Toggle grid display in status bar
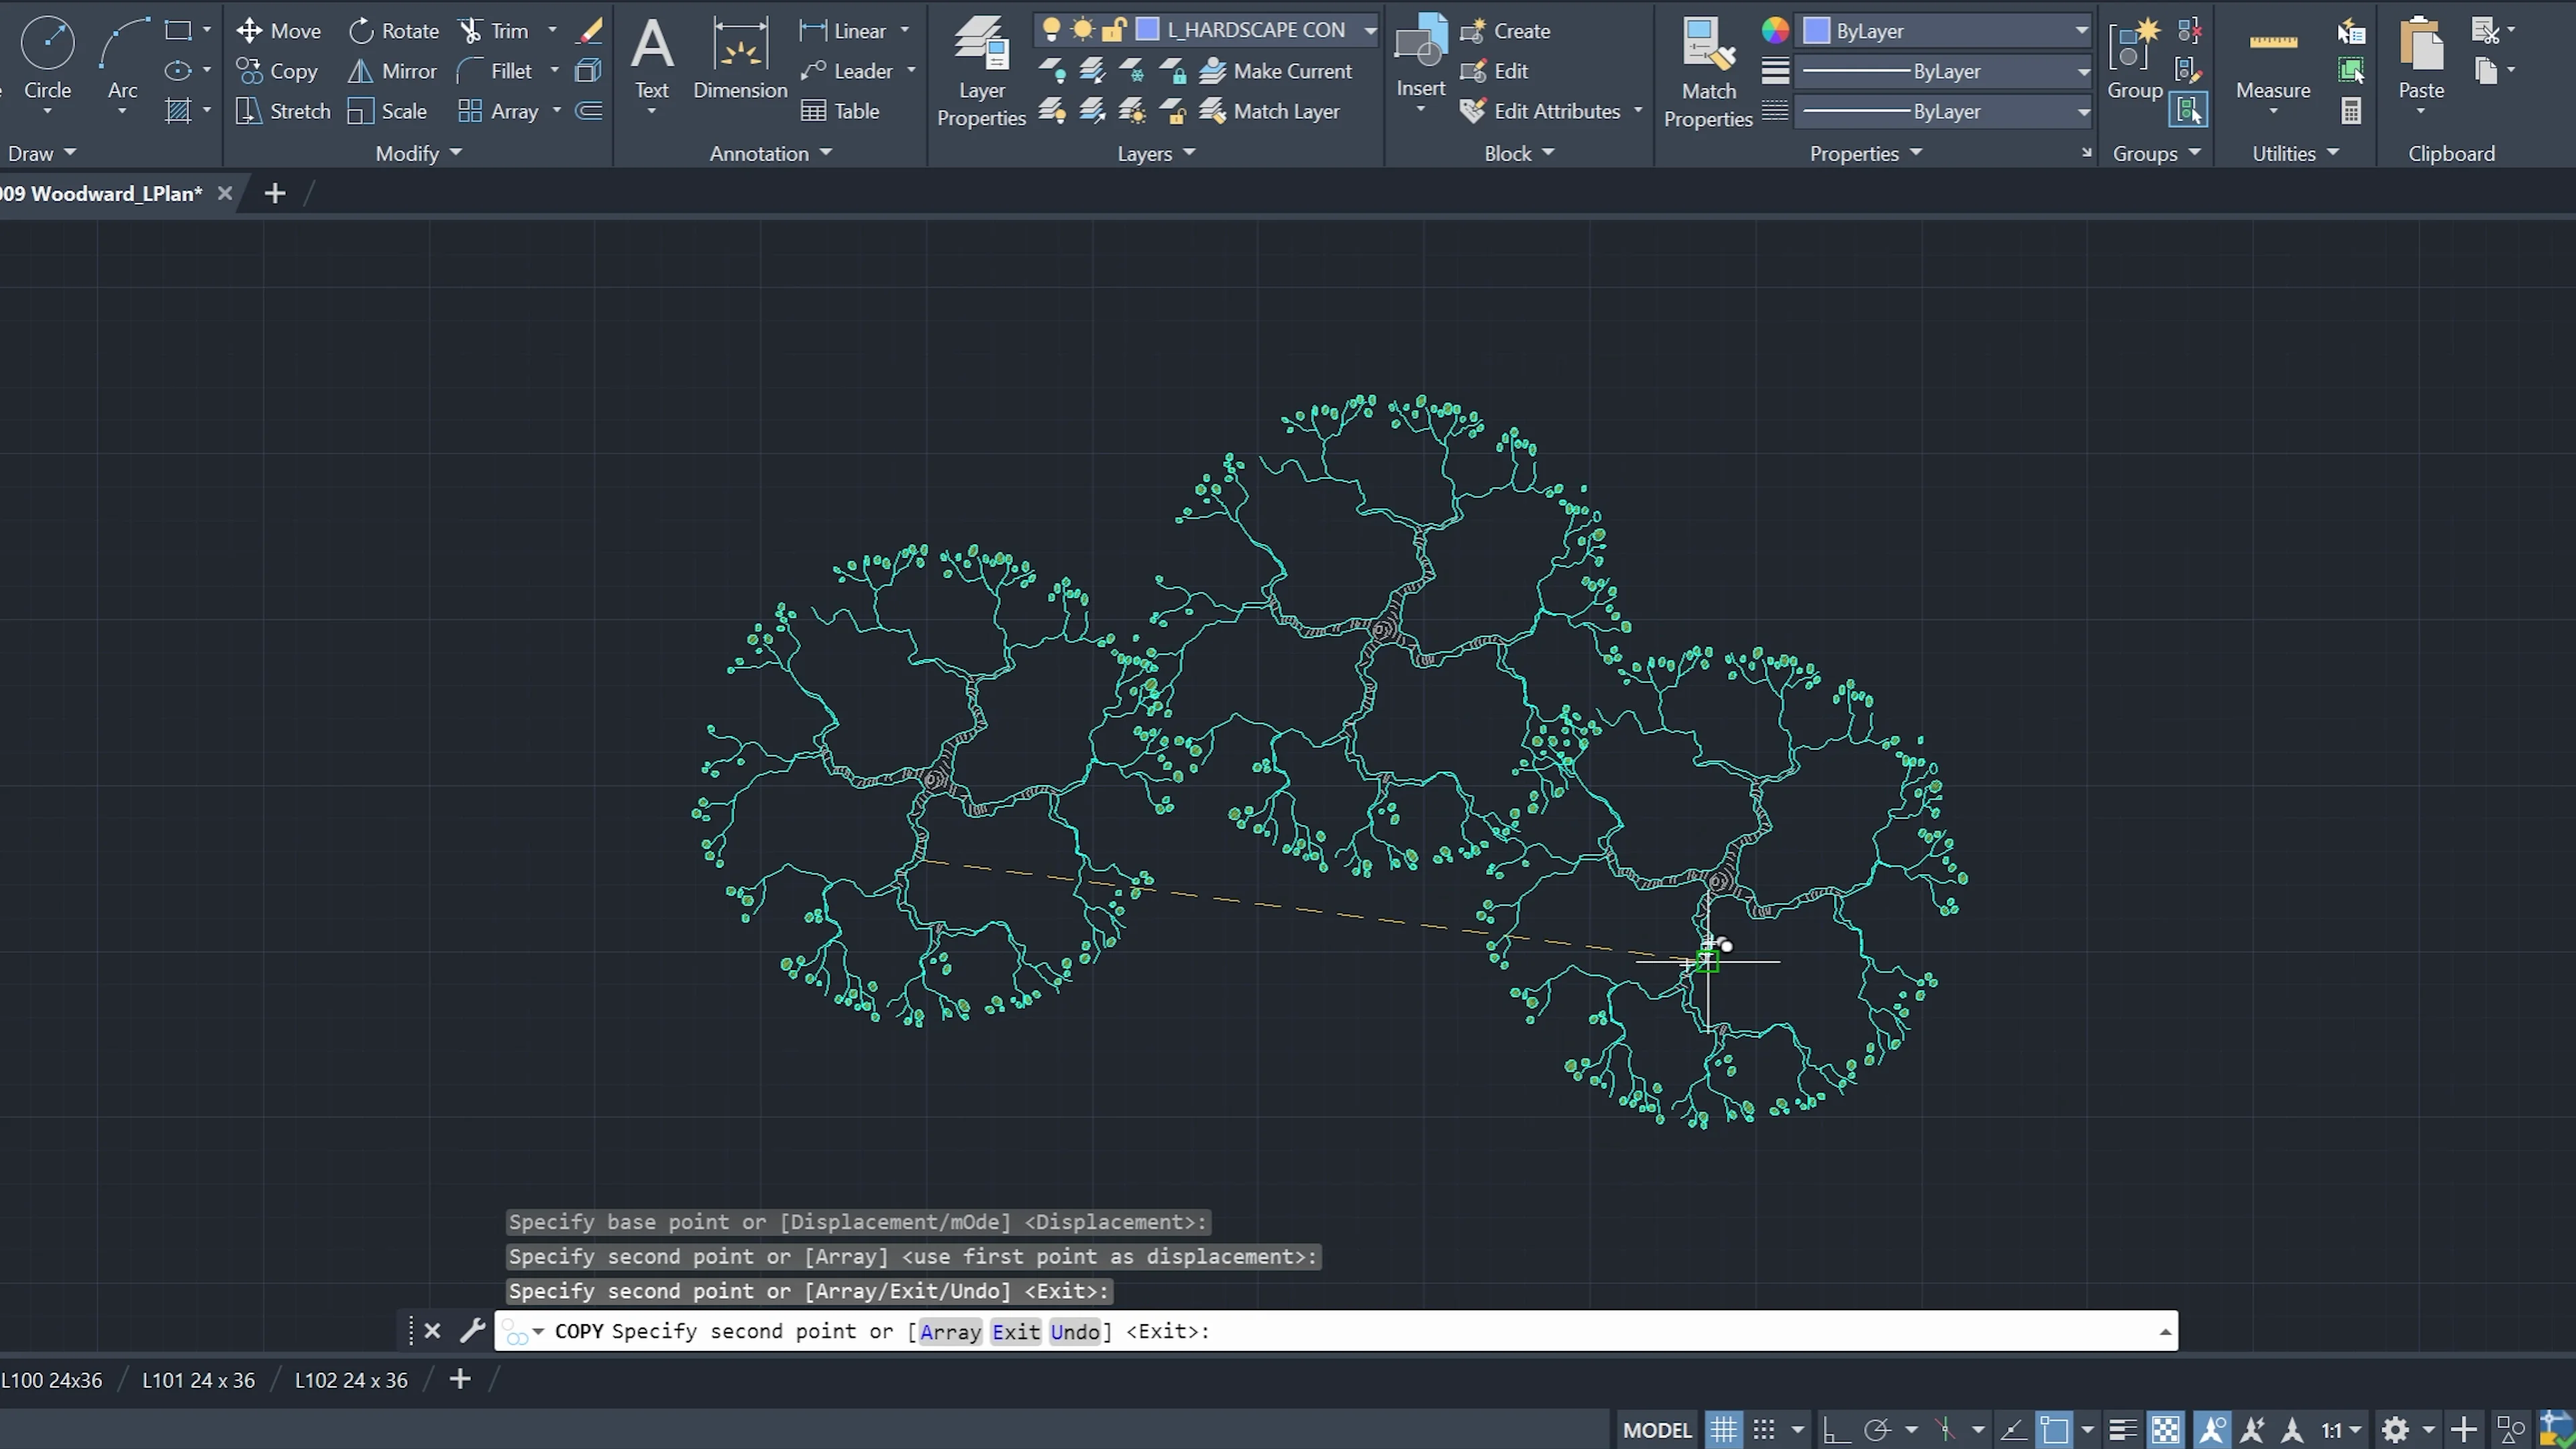Image resolution: width=2576 pixels, height=1449 pixels. [1723, 1430]
